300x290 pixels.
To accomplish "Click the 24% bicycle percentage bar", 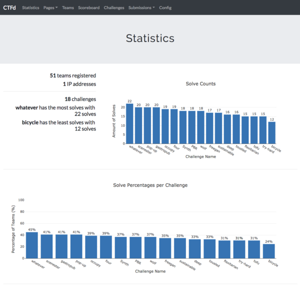I will point(269,251).
